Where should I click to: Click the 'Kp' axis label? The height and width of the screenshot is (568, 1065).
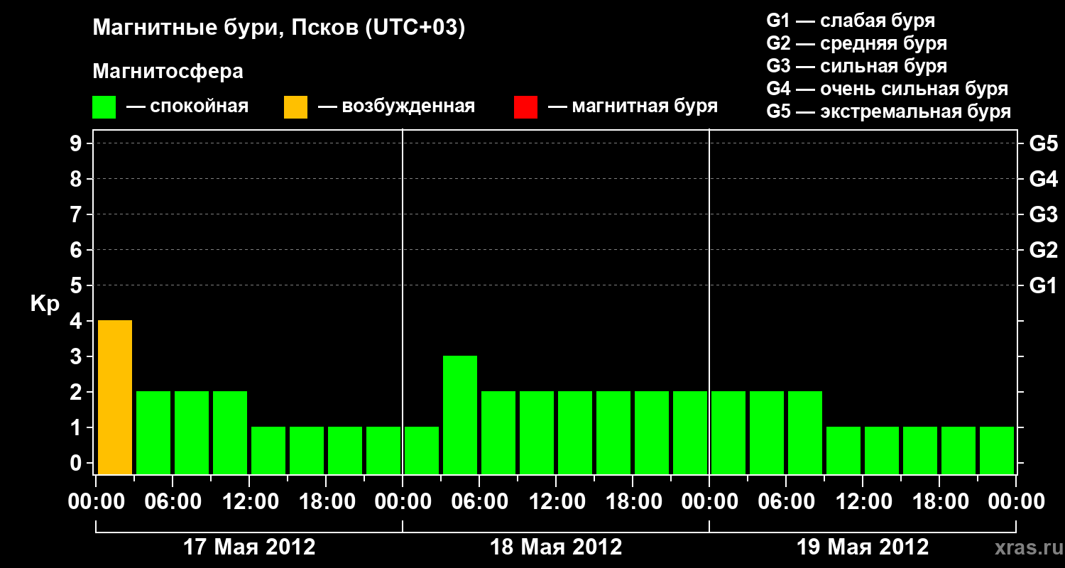point(45,305)
